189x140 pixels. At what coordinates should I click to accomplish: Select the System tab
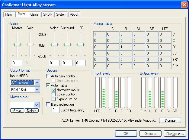click(x=61, y=14)
